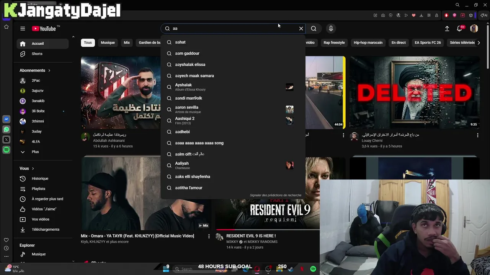Choose suggestion "aaaa aaaa aaaa aaaa song"
This screenshot has height=275, width=490.
233,143
